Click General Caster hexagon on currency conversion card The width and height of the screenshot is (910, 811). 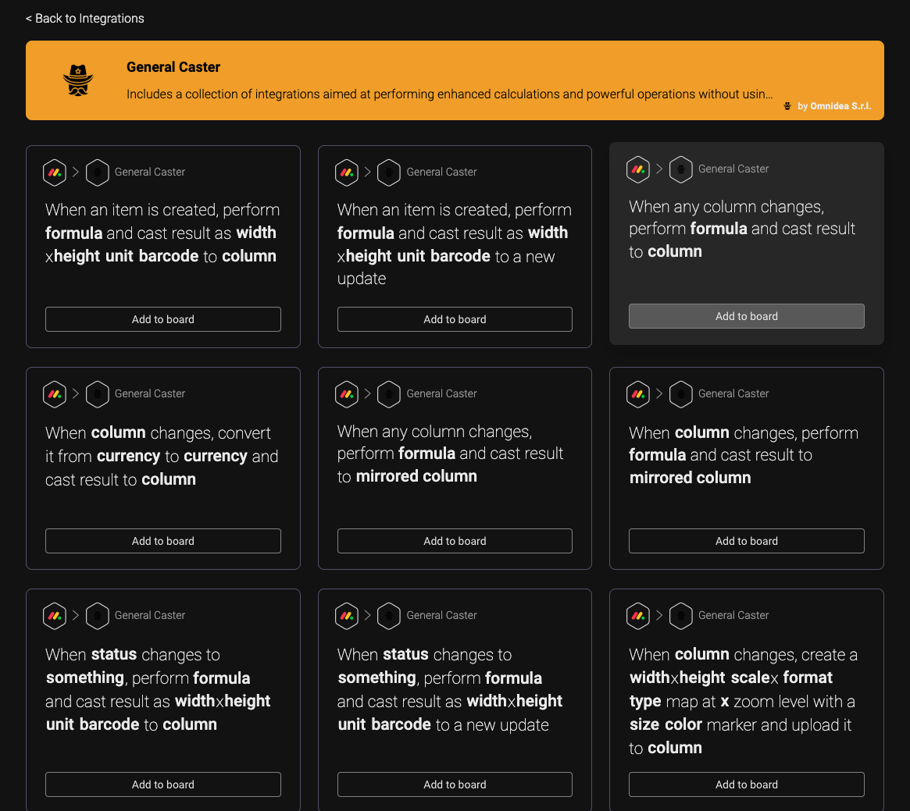point(98,394)
